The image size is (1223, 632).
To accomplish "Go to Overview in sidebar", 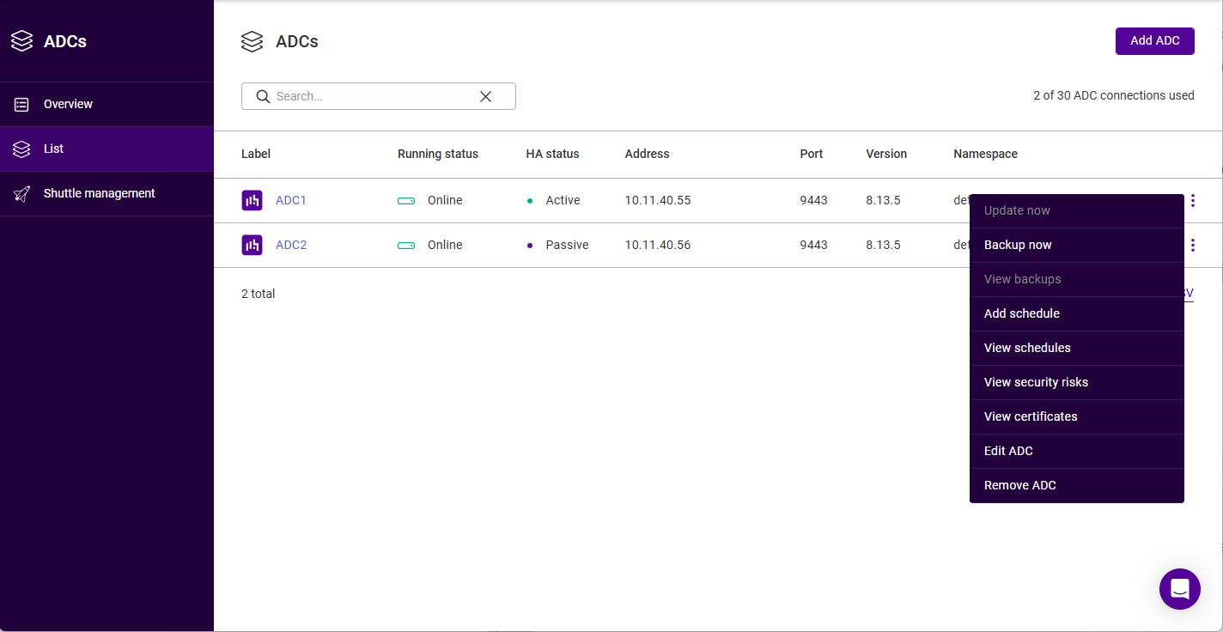I will pyautogui.click(x=106, y=104).
